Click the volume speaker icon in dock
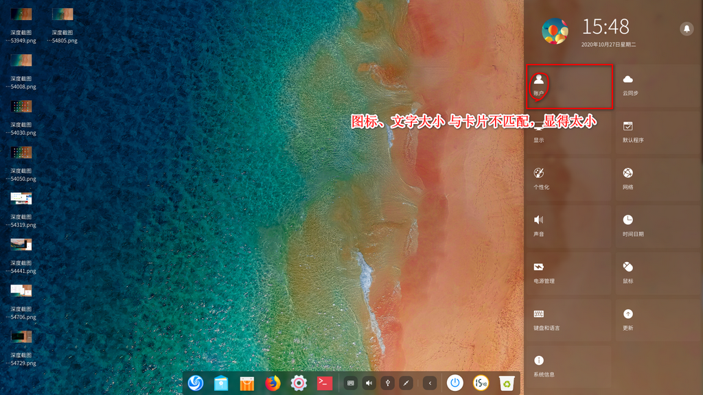Screen dimensions: 703x395 click(x=369, y=383)
